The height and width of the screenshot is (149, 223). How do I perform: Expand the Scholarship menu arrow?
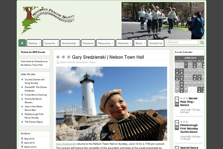pyautogui.click(x=78, y=43)
